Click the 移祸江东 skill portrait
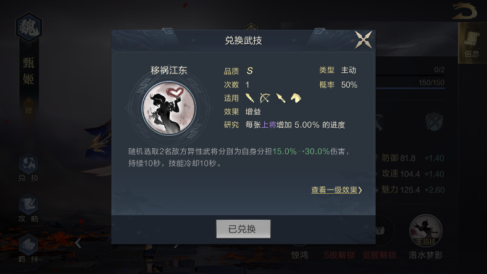This screenshot has width=487, height=274. click(x=169, y=108)
